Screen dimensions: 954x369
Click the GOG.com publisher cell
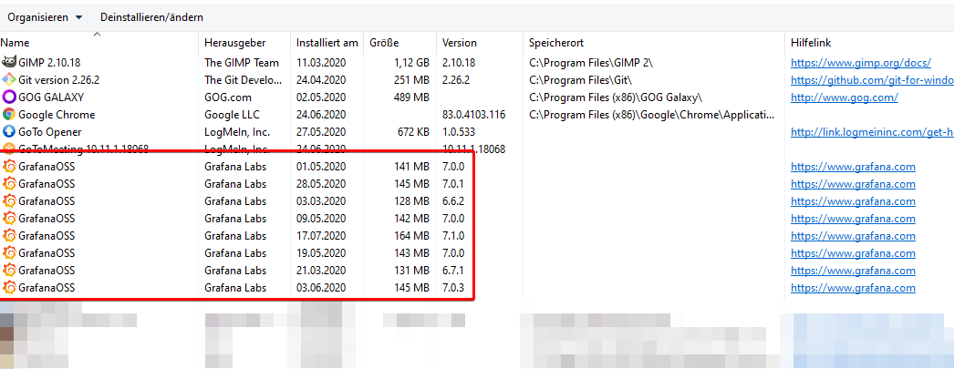228,97
